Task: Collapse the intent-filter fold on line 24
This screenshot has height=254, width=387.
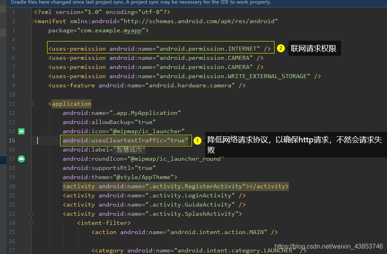Action: [31, 223]
